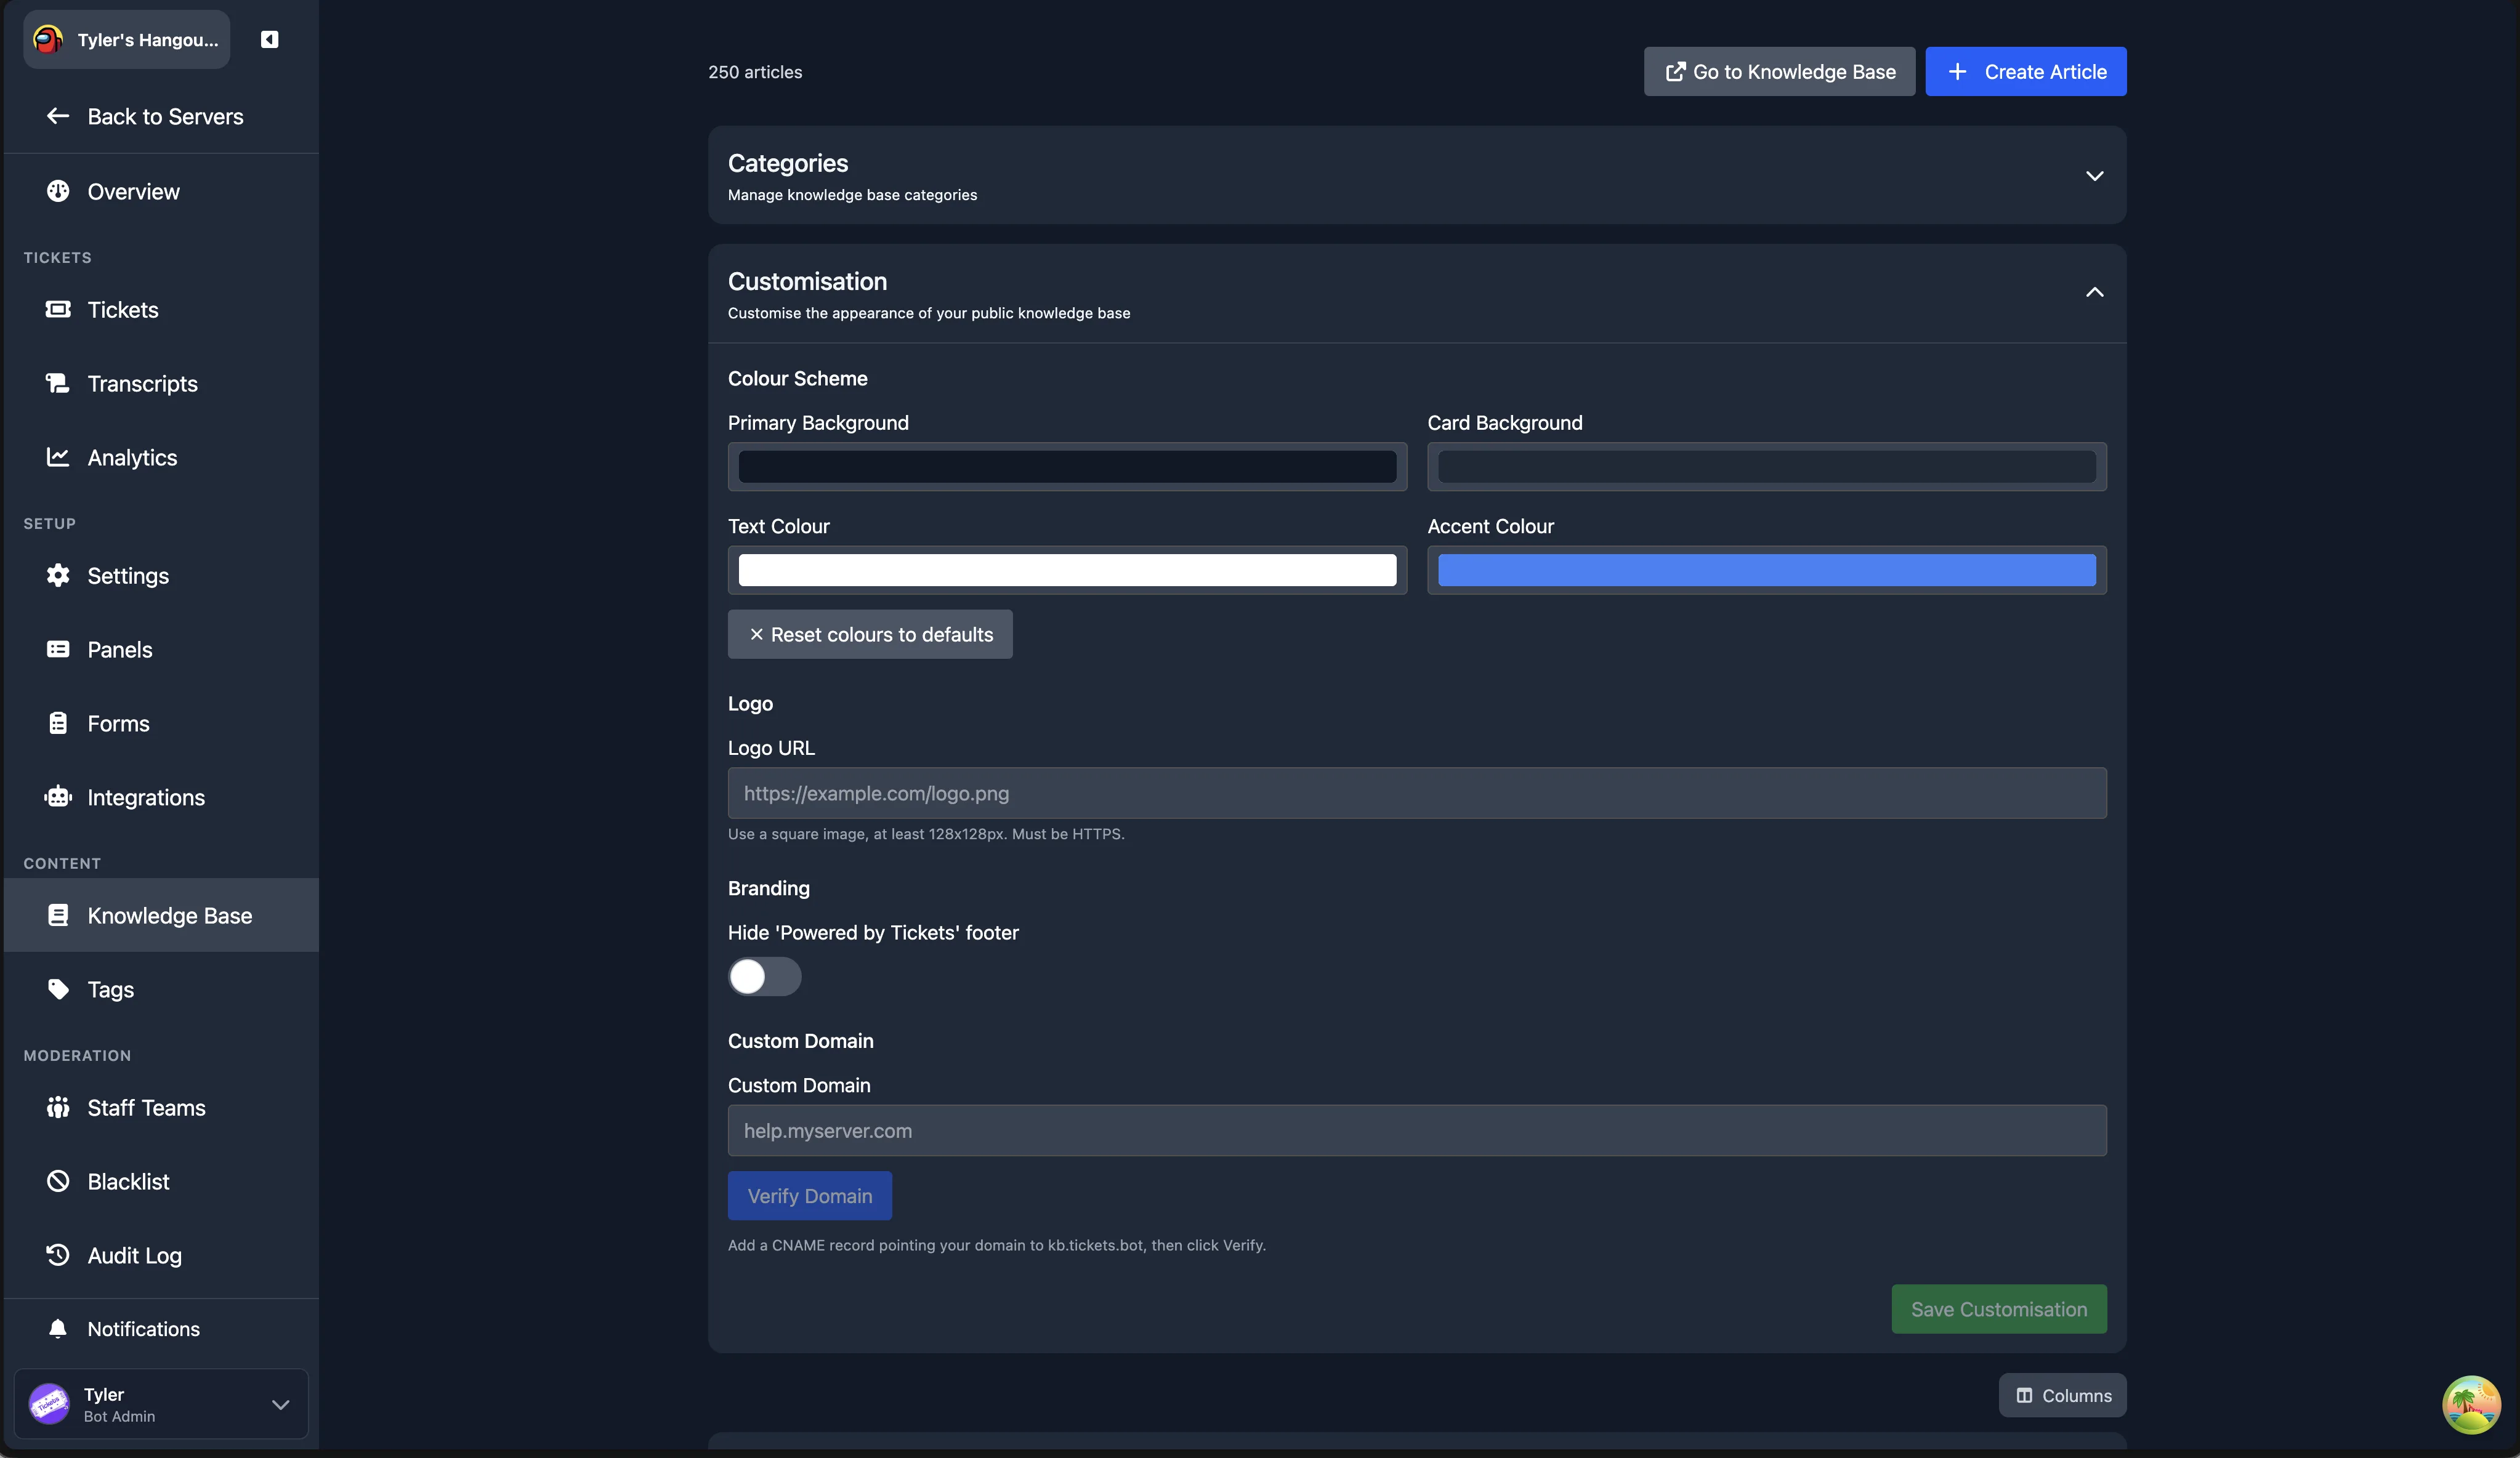
Task: Click the Overview dashboard icon
Action: (58, 191)
